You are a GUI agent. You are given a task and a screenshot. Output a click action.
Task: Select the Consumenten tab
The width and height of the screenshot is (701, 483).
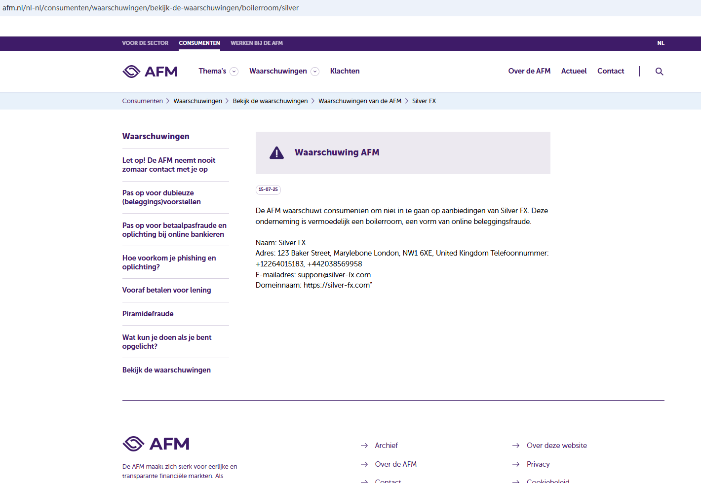pyautogui.click(x=199, y=43)
